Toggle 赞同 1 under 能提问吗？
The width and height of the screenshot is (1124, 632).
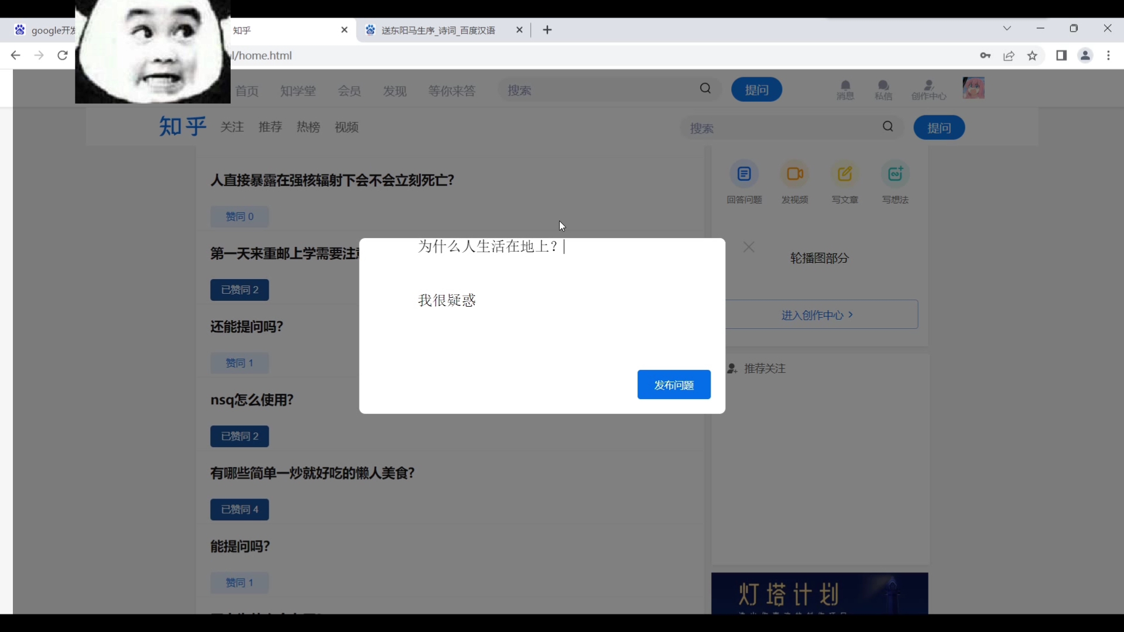click(x=239, y=582)
